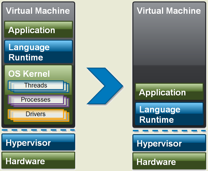The height and width of the screenshot is (171, 208).
Task: Click the left Language Runtime block
Action: (x=38, y=51)
